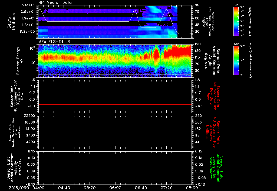This screenshot has width=277, height=191.
Task: Click the "Sector Unitless" axis label
Action: coord(11,22)
